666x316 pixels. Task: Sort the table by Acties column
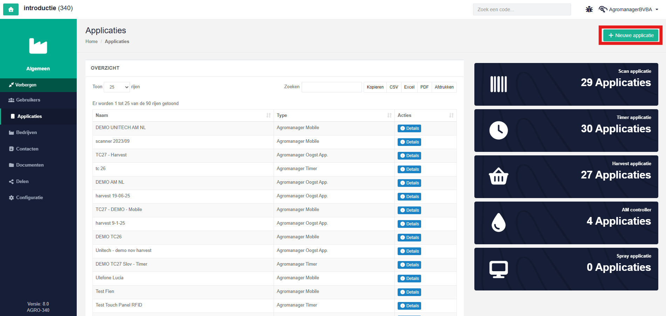425,115
